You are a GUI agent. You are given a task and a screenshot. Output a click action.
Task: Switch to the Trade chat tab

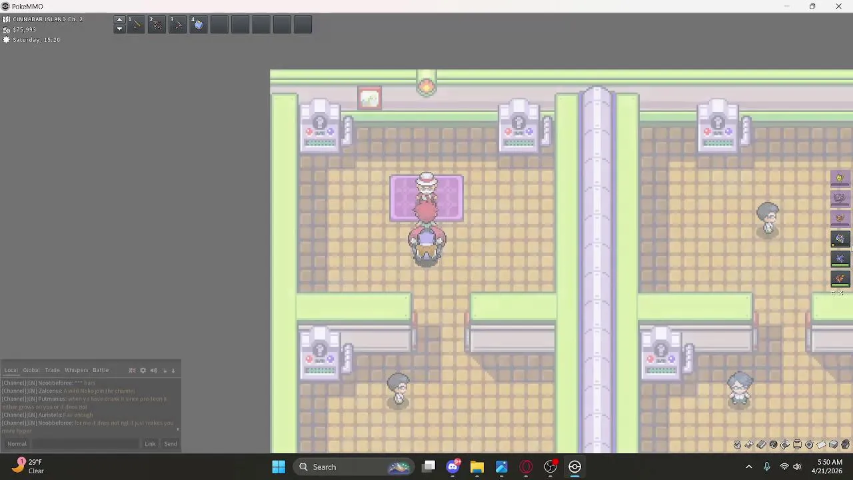(52, 370)
